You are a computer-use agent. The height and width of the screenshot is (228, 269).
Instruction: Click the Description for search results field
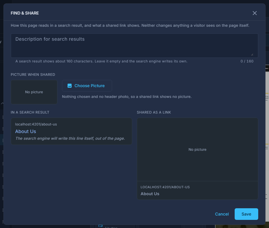[134, 46]
